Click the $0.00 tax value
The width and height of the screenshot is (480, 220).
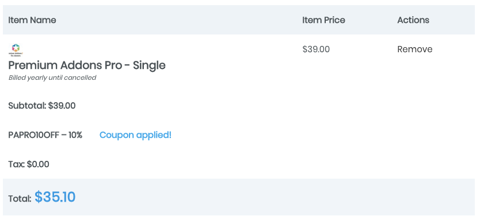tap(38, 164)
